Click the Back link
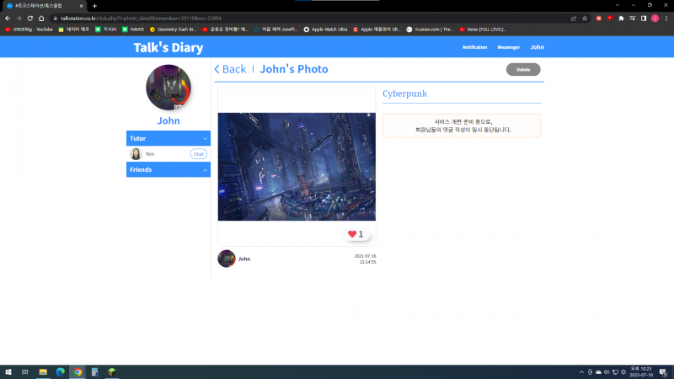This screenshot has height=379, width=674. (x=230, y=69)
